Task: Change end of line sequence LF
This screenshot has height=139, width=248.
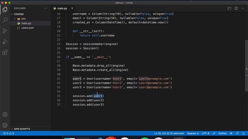Action: pos(214,133)
